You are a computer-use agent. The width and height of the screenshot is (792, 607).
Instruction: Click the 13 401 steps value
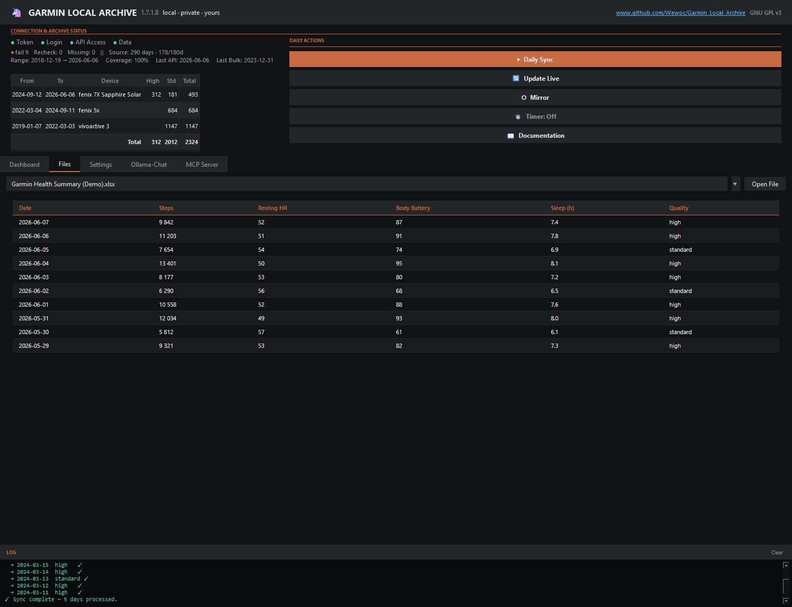(x=168, y=263)
